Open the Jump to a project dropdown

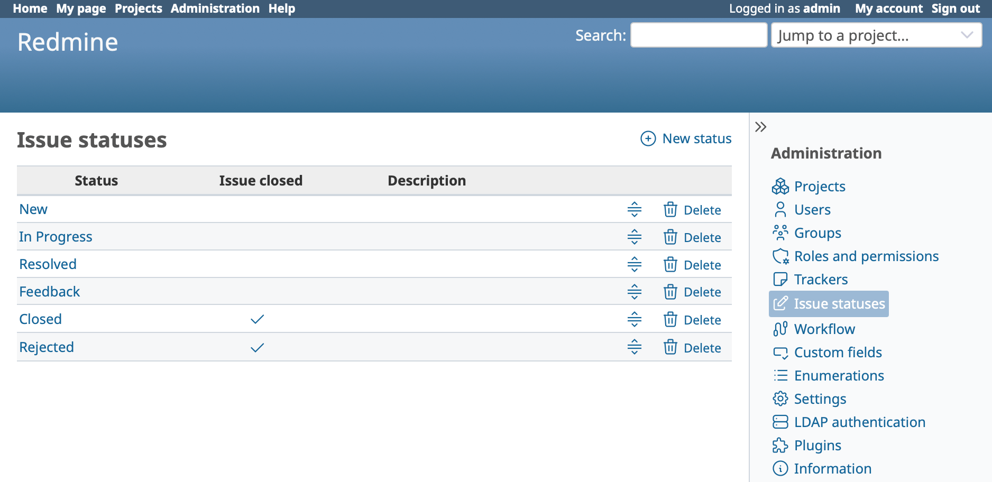pos(876,35)
